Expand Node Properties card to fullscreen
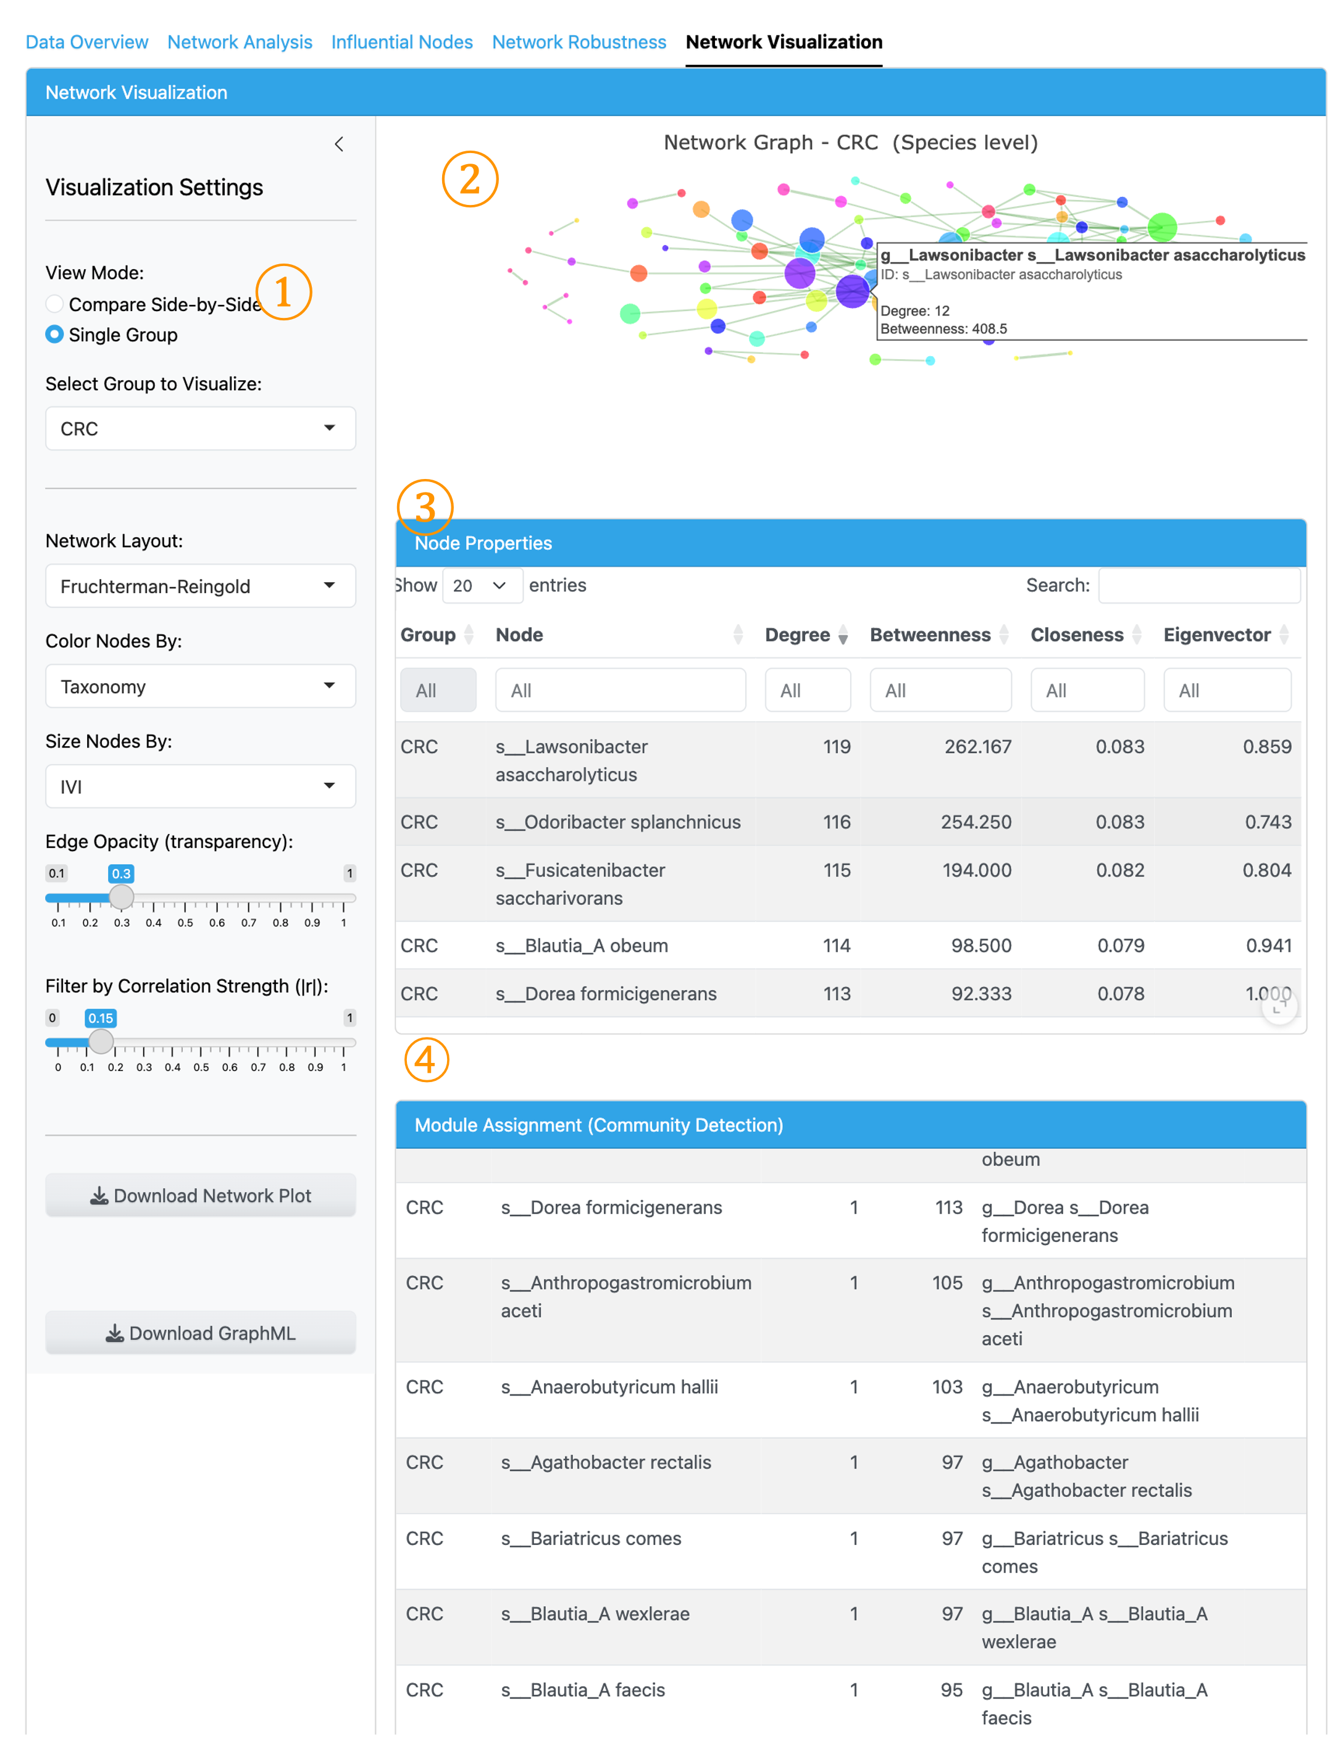1338x1737 pixels. [x=1280, y=1007]
